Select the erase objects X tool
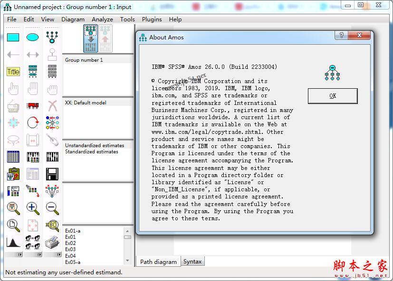Screen dimensions: 393x281 point(52,106)
